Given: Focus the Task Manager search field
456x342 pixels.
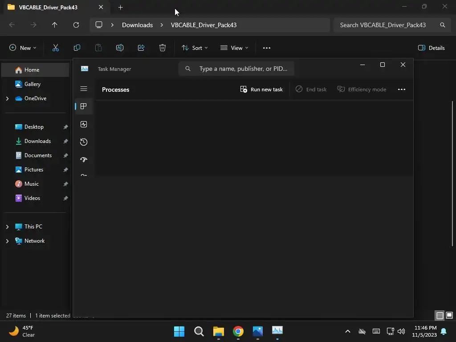Looking at the screenshot, I should point(236,69).
